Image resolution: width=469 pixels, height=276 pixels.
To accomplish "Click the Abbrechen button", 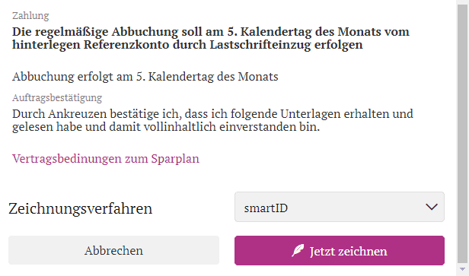I will coord(113,250).
